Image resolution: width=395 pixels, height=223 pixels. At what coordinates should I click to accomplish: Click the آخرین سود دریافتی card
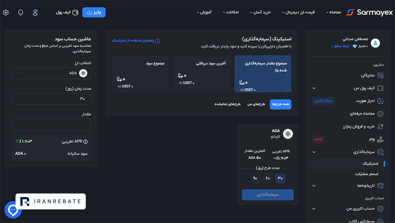coord(202,74)
